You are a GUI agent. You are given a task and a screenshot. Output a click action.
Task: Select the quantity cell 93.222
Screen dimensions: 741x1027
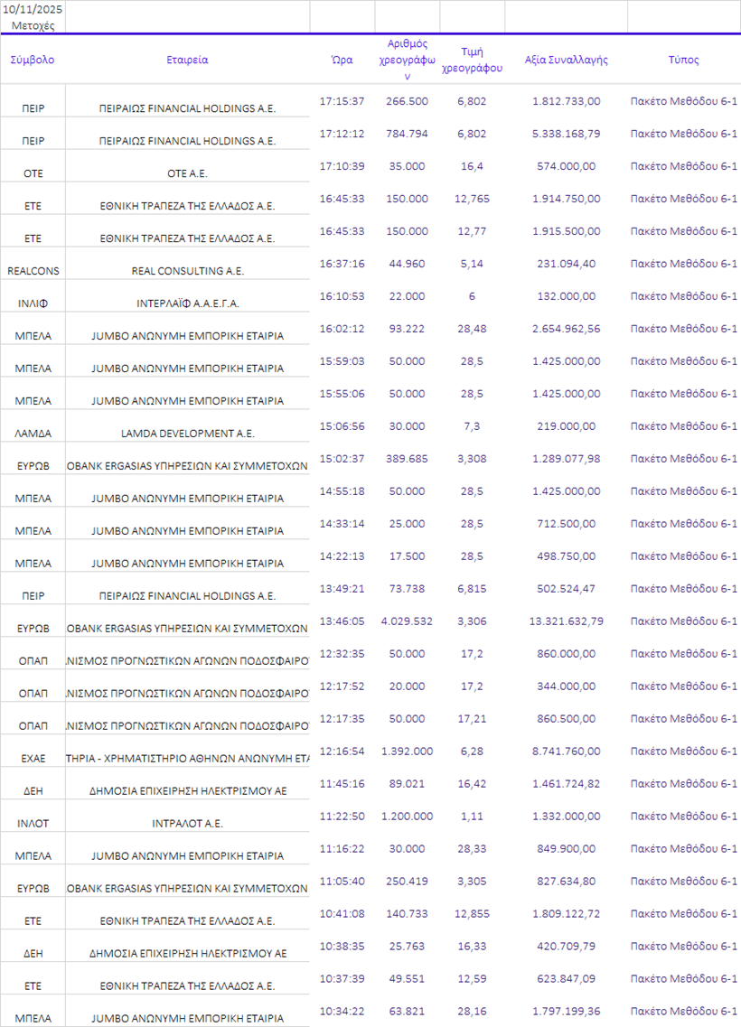[407, 328]
